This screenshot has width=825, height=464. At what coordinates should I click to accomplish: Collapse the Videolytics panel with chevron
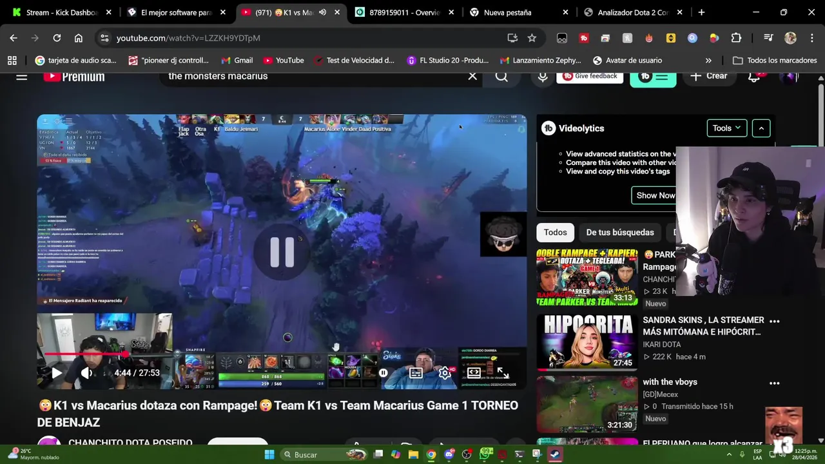(x=761, y=128)
